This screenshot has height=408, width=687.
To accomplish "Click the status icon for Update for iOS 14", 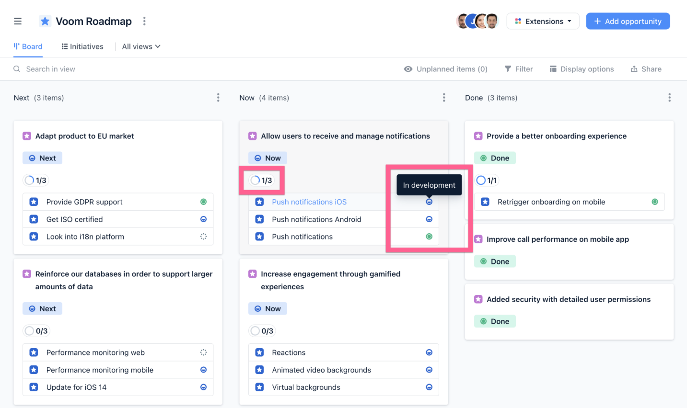I will [x=203, y=387].
